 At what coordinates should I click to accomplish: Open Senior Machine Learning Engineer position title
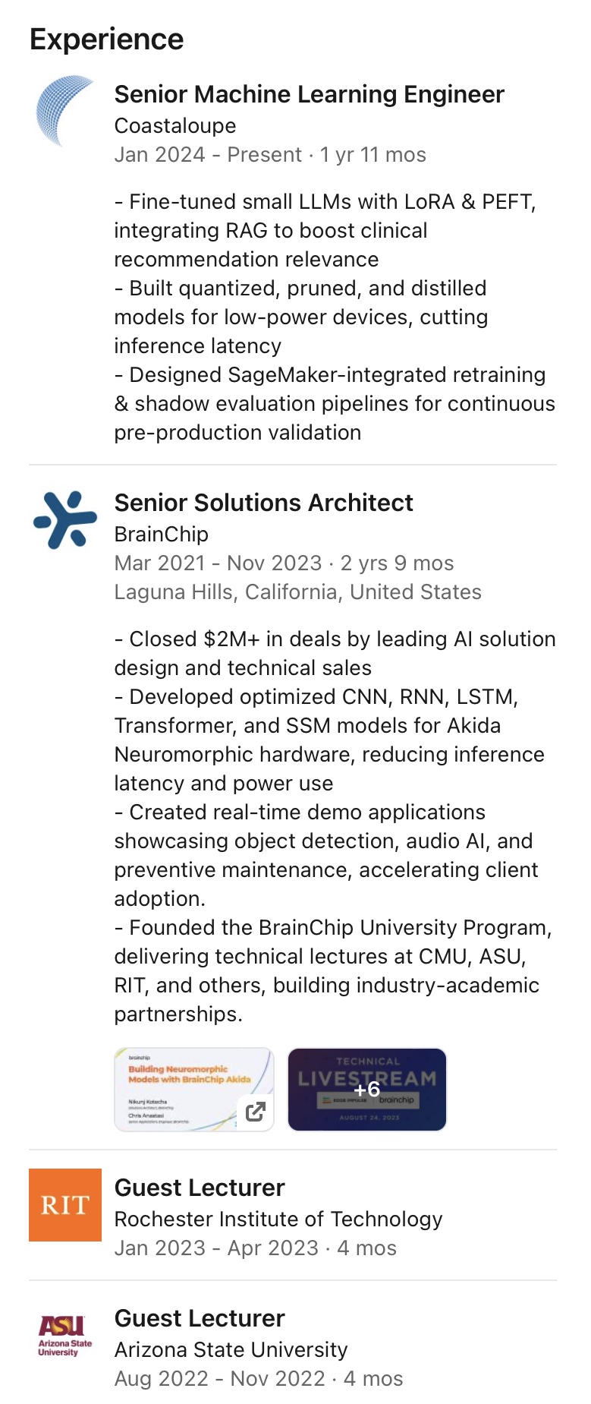[x=309, y=94]
